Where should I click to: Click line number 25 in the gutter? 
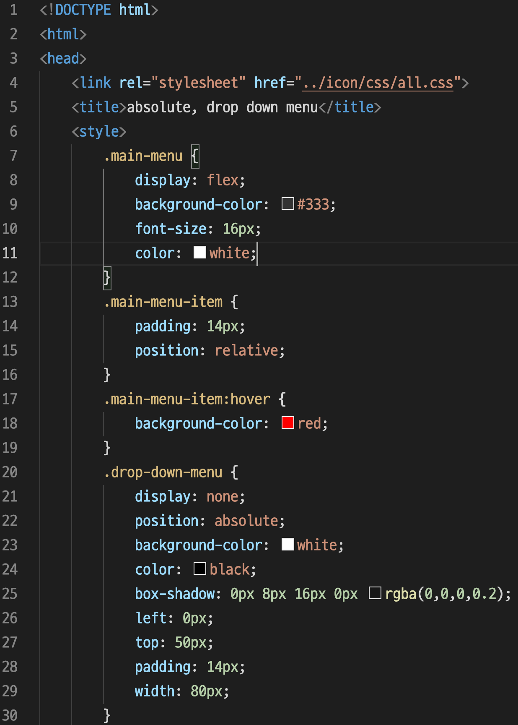10,594
